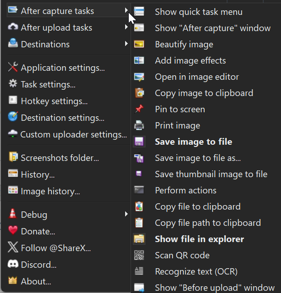Open Image history

click(x=50, y=191)
